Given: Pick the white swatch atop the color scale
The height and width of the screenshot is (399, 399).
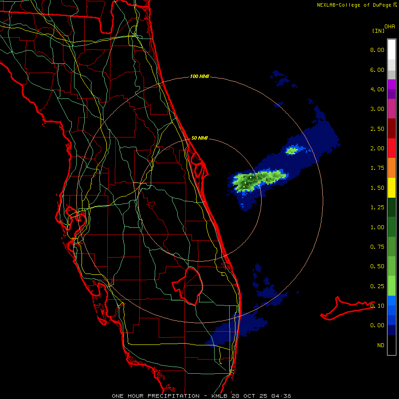Looking at the screenshot, I should pos(391,50).
